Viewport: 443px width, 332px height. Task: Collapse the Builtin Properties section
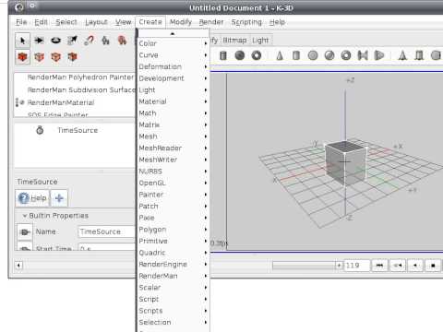(x=25, y=216)
